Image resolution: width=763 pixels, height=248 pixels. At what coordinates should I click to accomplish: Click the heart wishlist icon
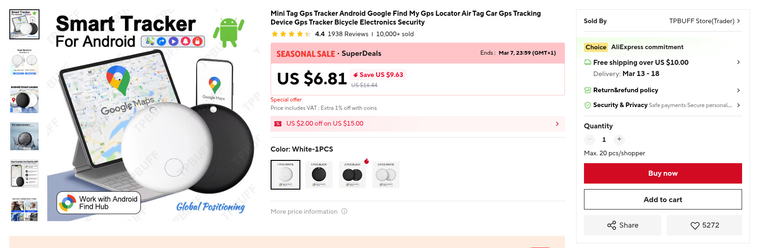coord(695,225)
